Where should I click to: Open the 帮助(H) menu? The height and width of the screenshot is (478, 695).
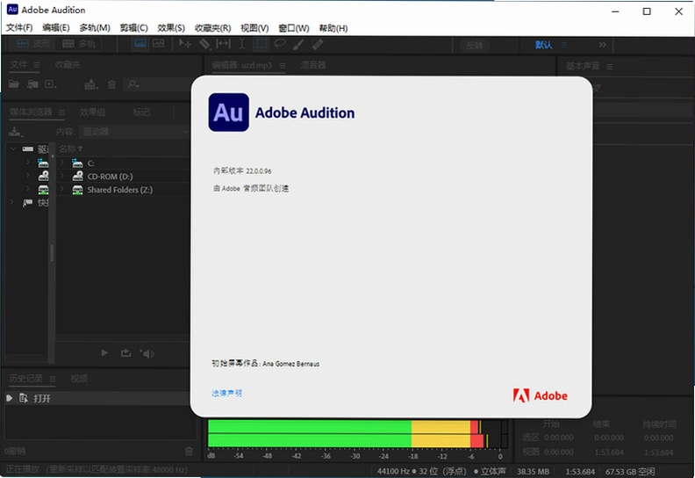tap(333, 28)
